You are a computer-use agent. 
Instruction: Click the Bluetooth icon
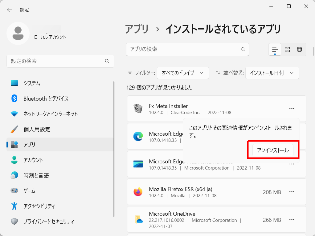14,98
